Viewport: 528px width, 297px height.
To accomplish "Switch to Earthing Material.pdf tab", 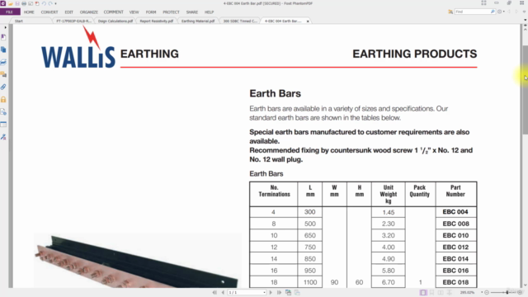I will pos(198,21).
